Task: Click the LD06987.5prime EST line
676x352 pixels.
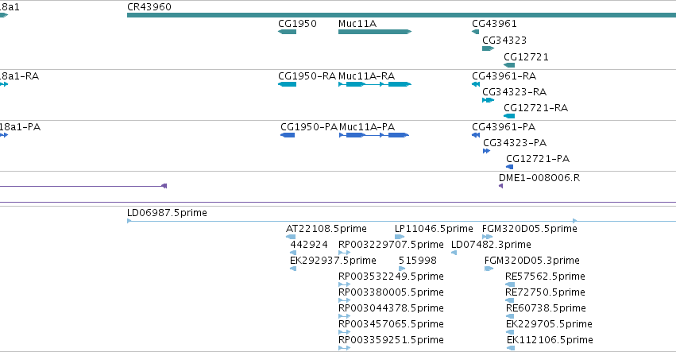Action: [x=401, y=221]
